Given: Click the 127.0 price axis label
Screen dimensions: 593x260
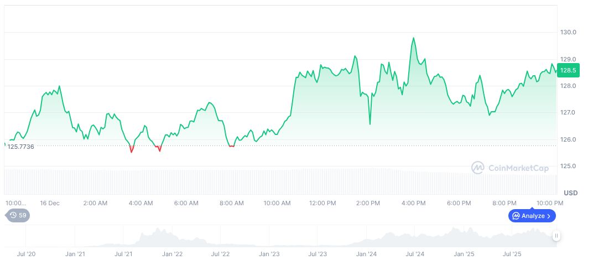Looking at the screenshot, I should pos(567,113).
